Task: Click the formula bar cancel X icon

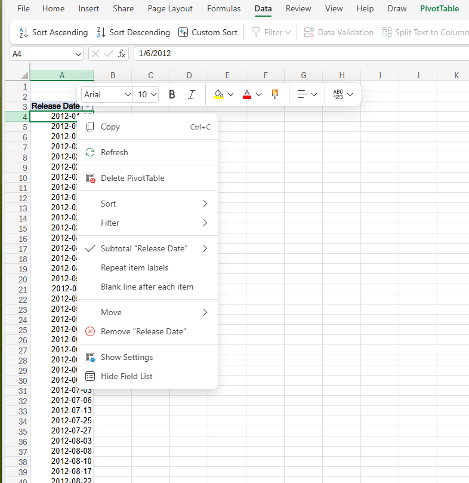Action: pyautogui.click(x=95, y=54)
